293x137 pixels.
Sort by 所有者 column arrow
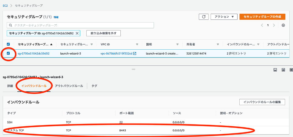[218, 44]
